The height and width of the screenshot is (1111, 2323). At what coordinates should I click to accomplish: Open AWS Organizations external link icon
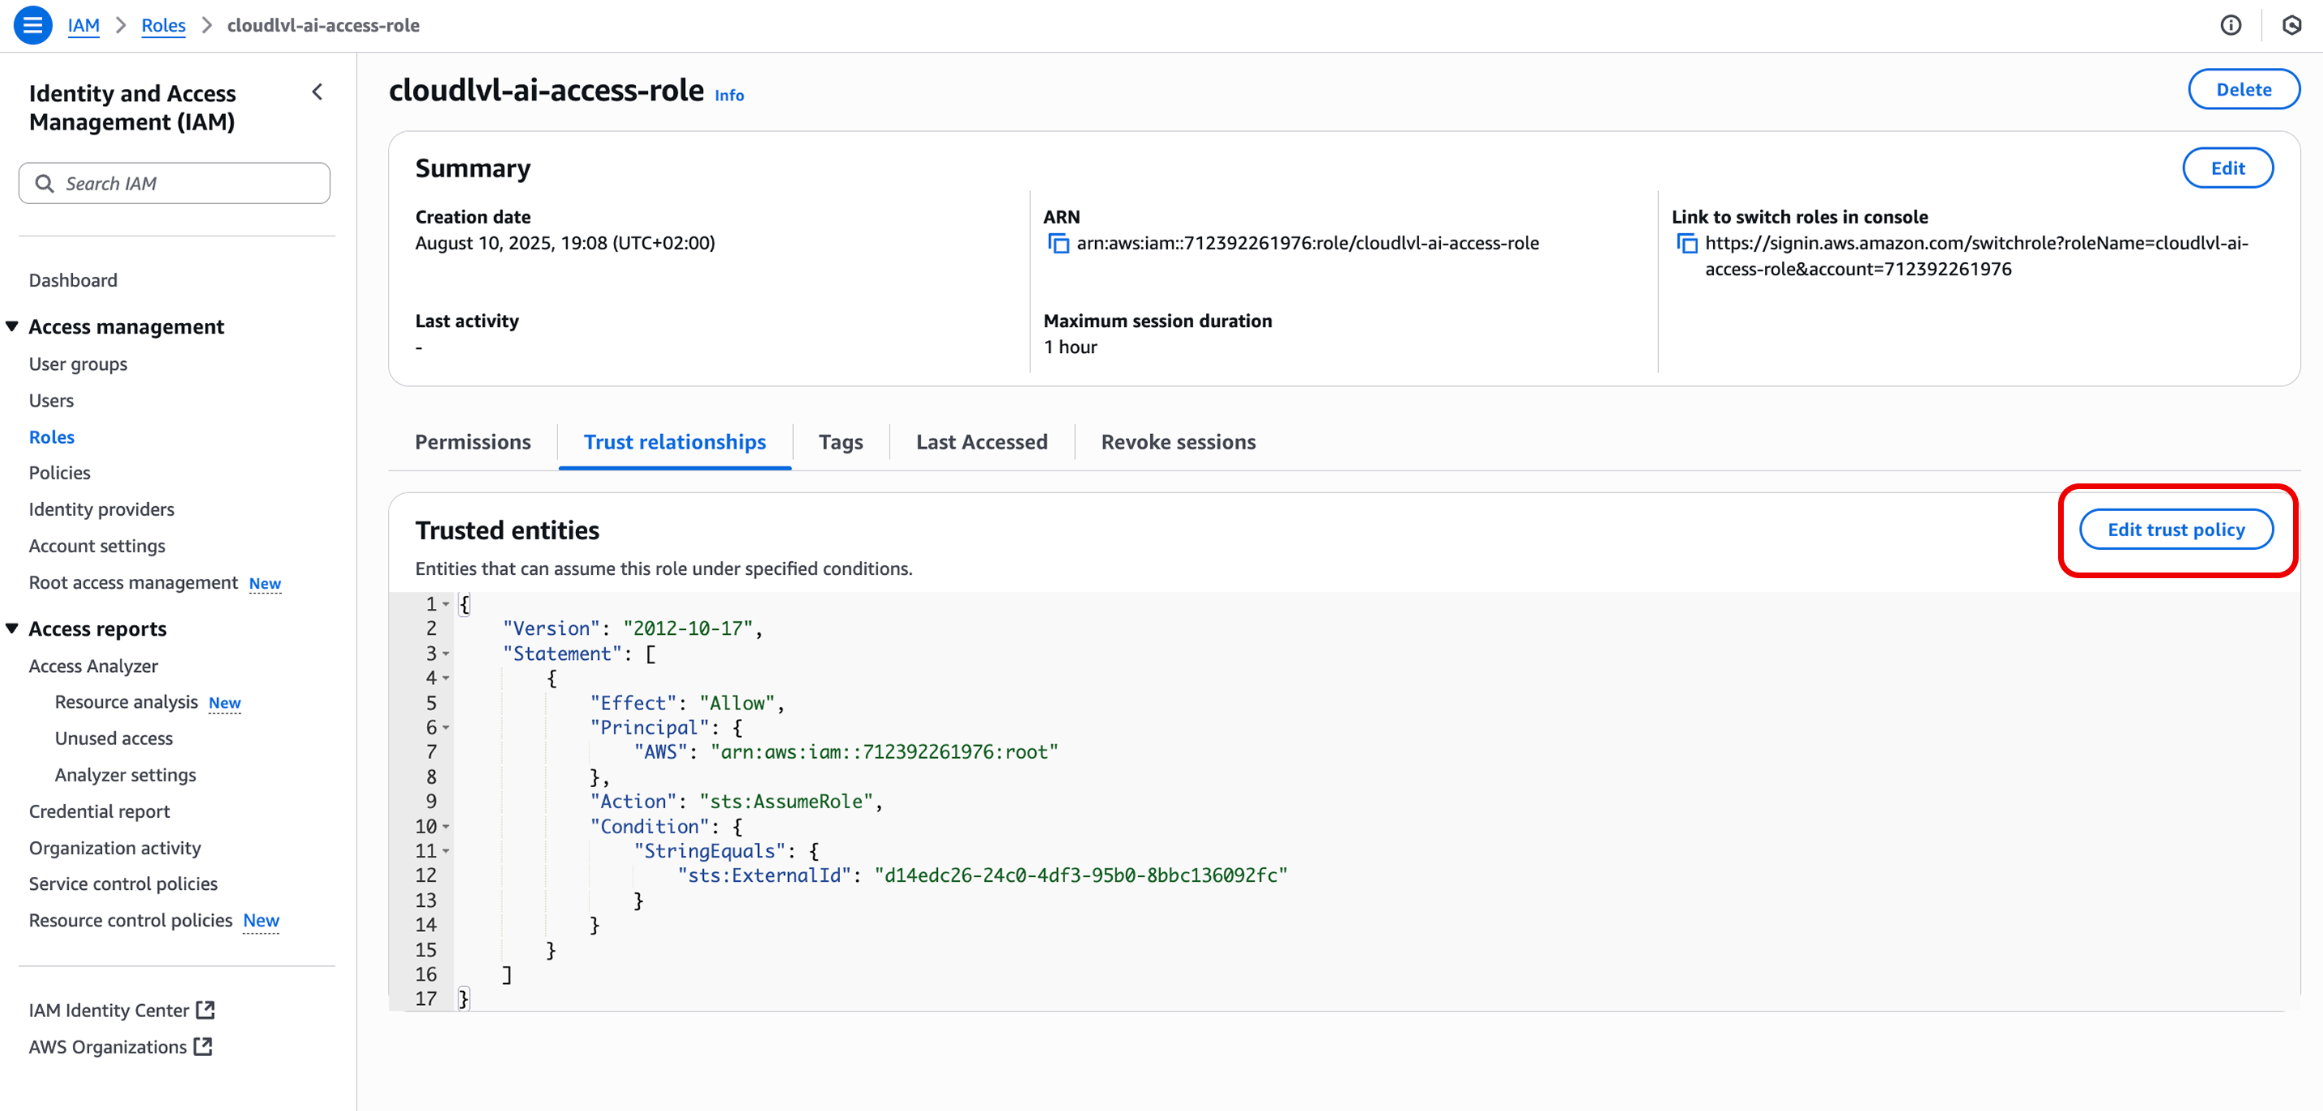(x=202, y=1046)
